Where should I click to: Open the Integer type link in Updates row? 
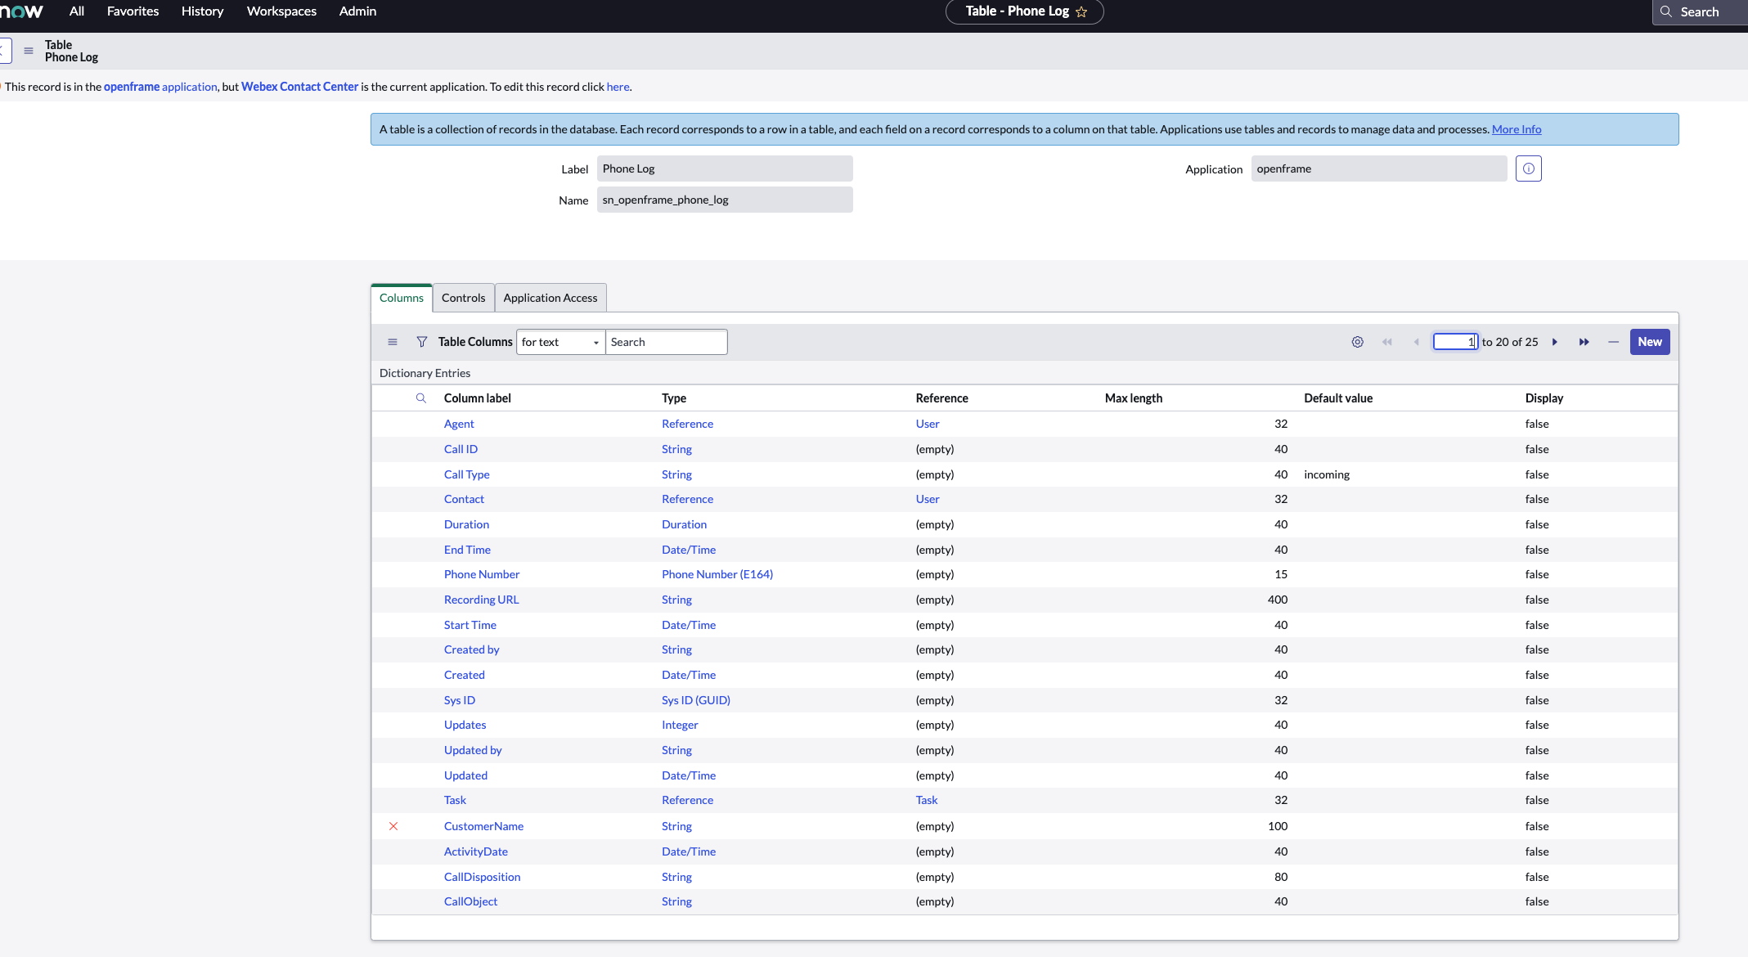coord(680,725)
